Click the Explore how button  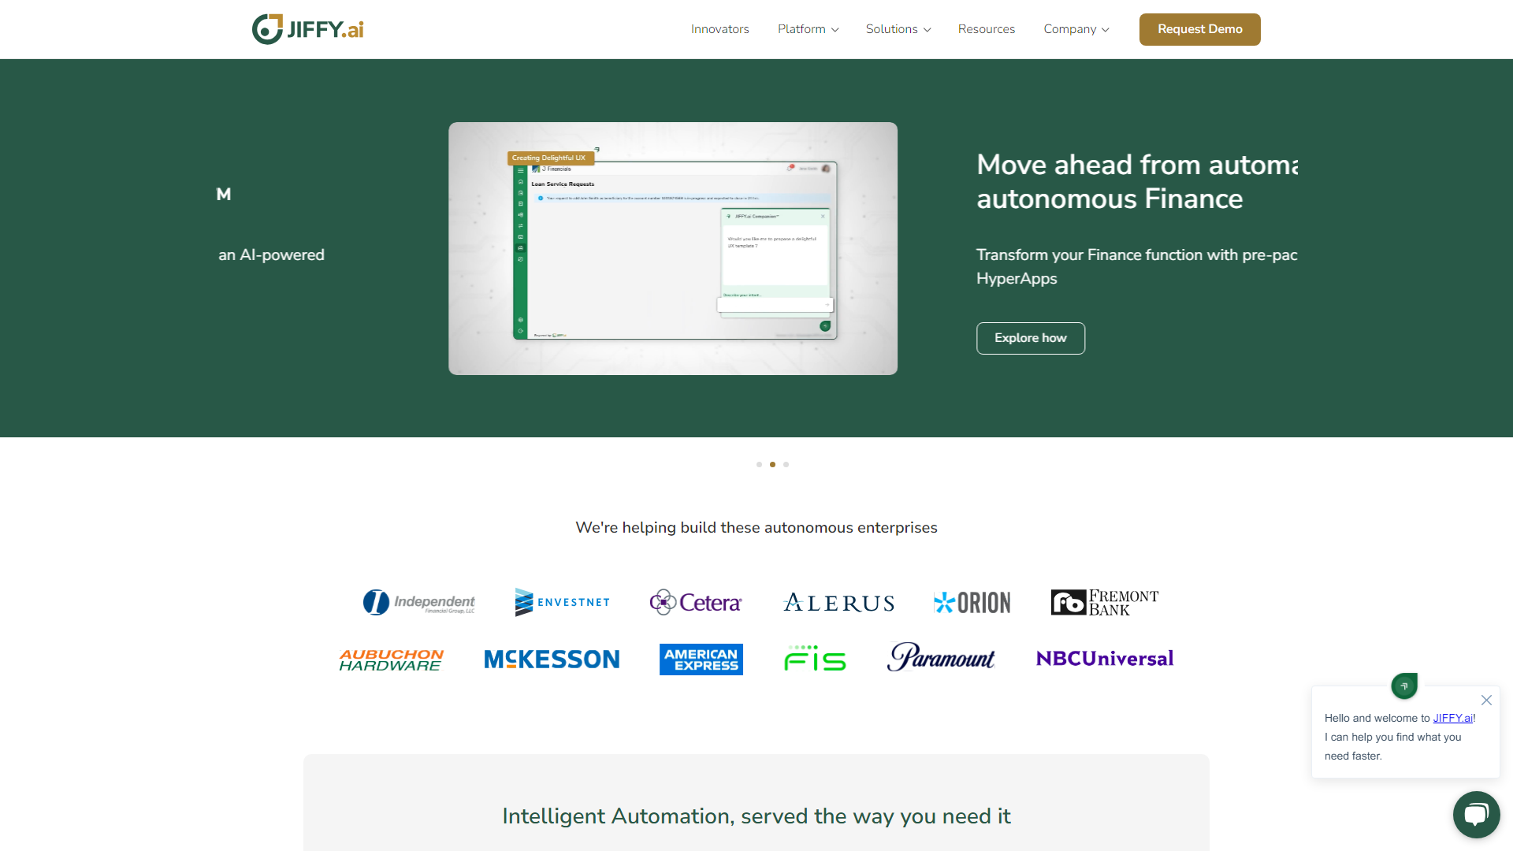(1030, 338)
